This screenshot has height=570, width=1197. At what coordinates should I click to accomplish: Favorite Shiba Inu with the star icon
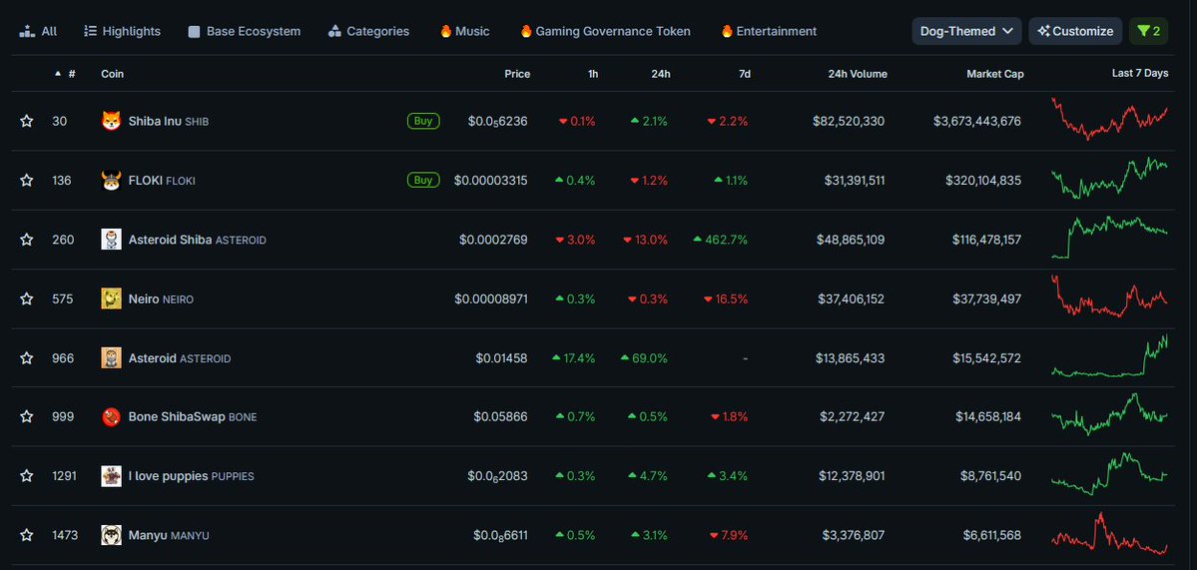[x=27, y=121]
